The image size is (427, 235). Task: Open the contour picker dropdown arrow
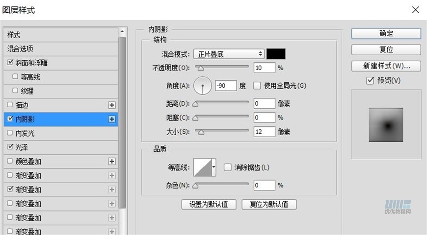(x=214, y=167)
